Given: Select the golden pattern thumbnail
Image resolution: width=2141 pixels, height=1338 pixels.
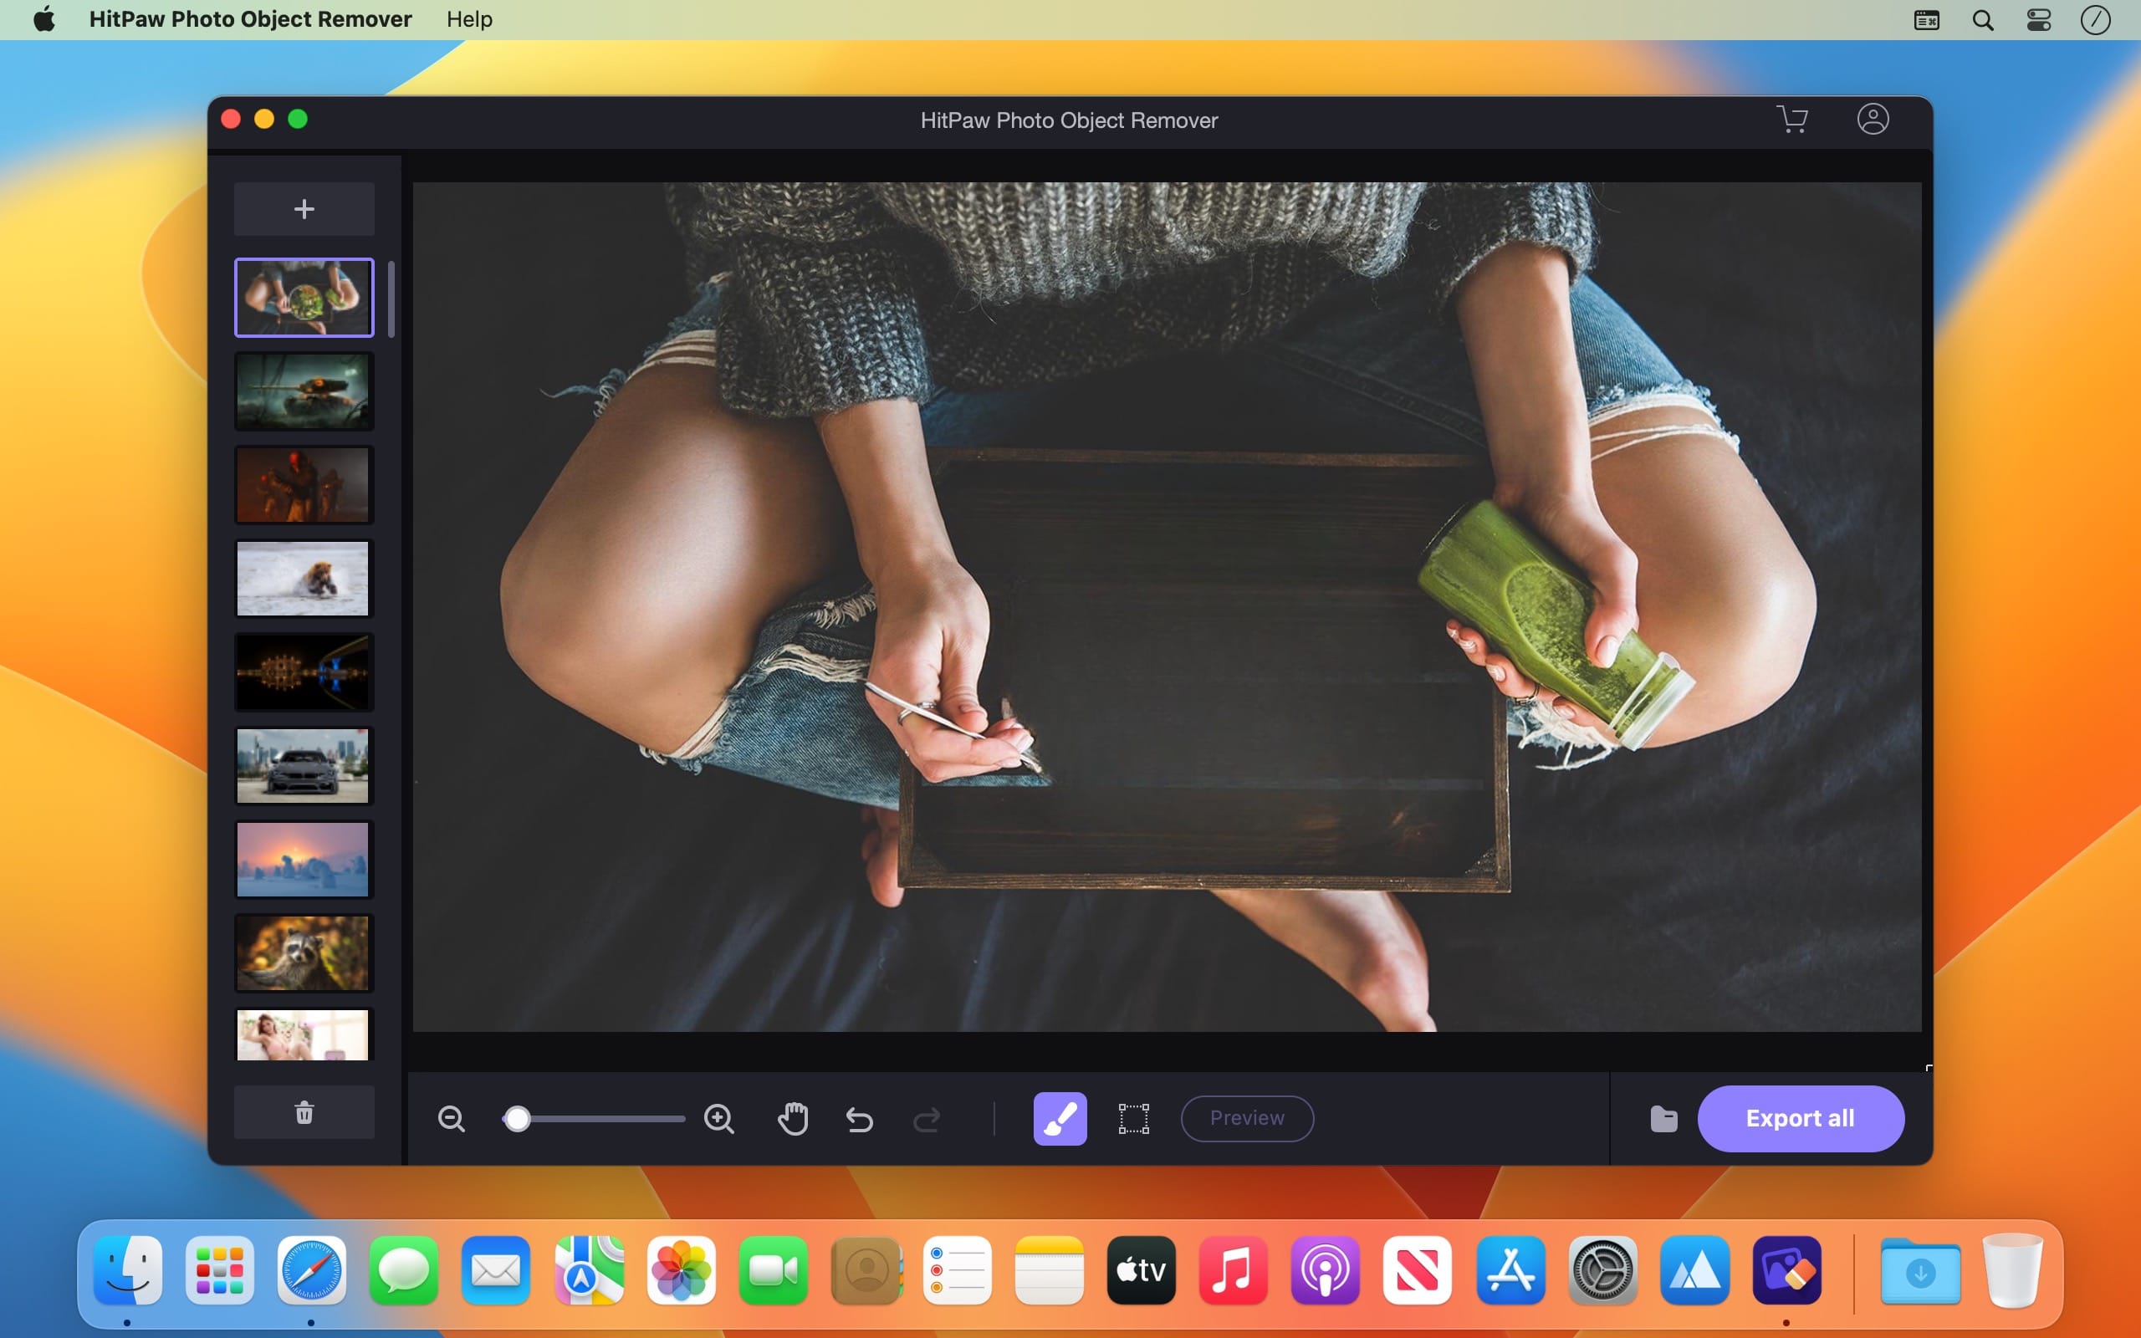Looking at the screenshot, I should tap(302, 669).
